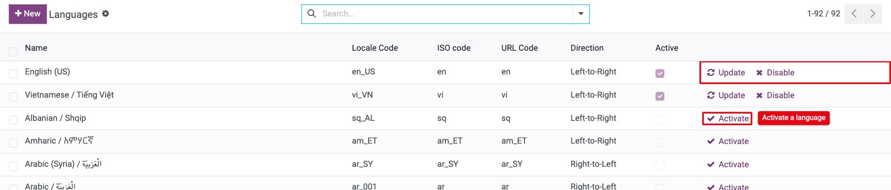Screen dimensions: 891x190
Task: Toggle Active checkbox for Arabic (Syria)
Action: 660,165
